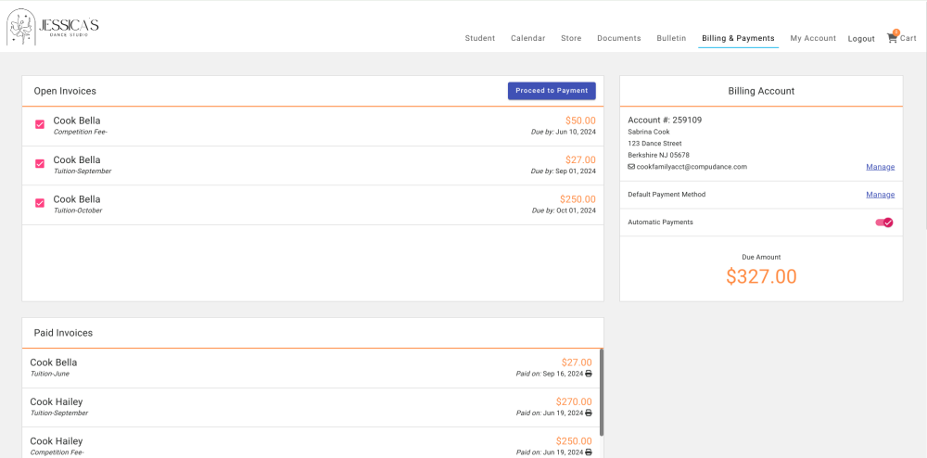Select the $27.00 open Tuition-September amount
927x458 pixels.
[x=580, y=159]
